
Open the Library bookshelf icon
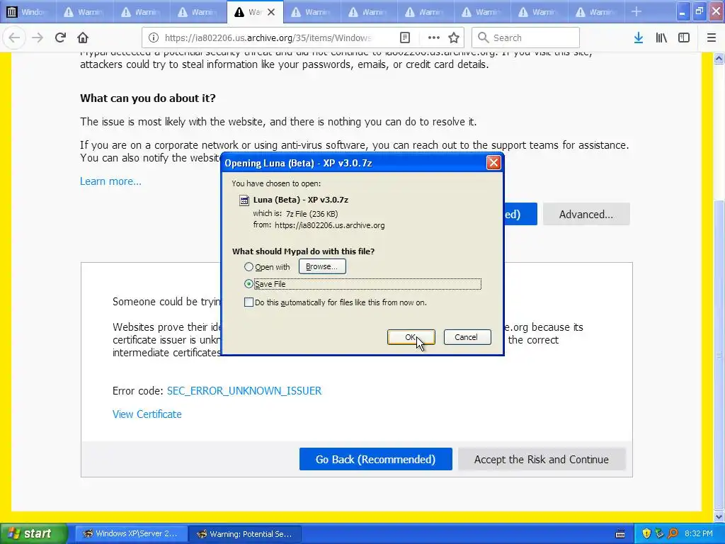661,38
